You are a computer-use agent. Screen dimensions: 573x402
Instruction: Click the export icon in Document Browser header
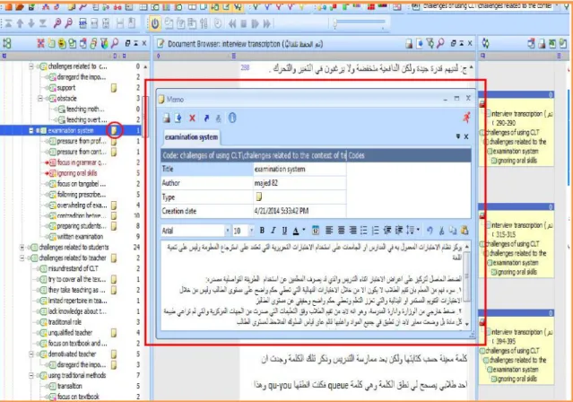420,44
